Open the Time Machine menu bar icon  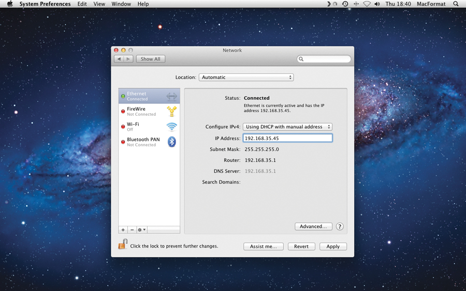point(345,4)
